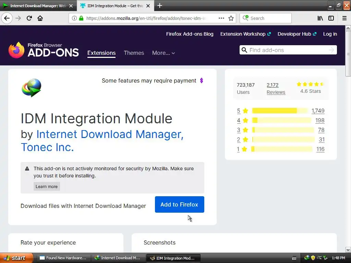The height and width of the screenshot is (263, 351).
Task: Switch to Internet Download Manager Welcome tab
Action: tap(38, 6)
